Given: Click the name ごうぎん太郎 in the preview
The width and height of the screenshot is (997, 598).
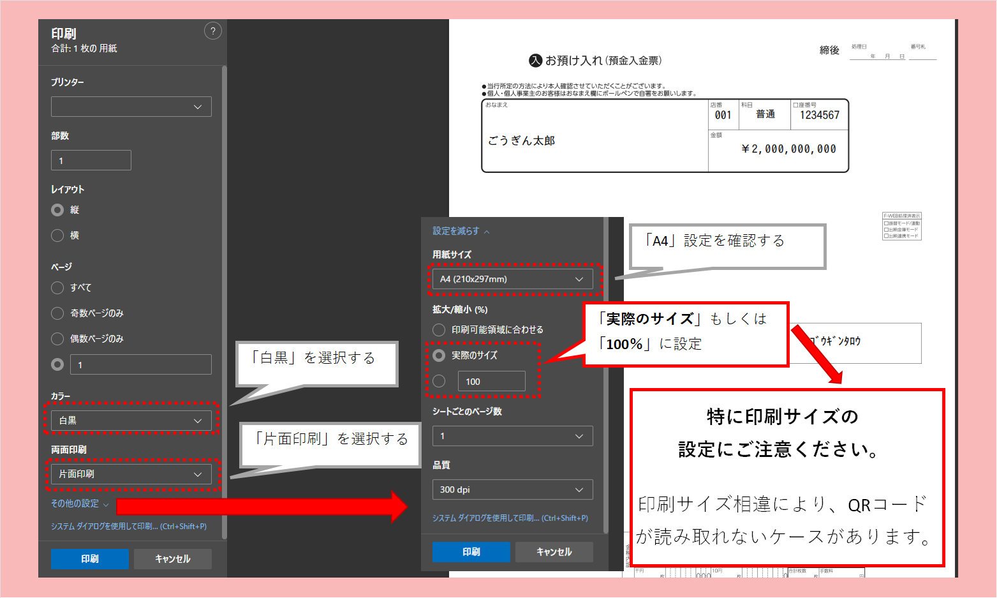Looking at the screenshot, I should 521,140.
